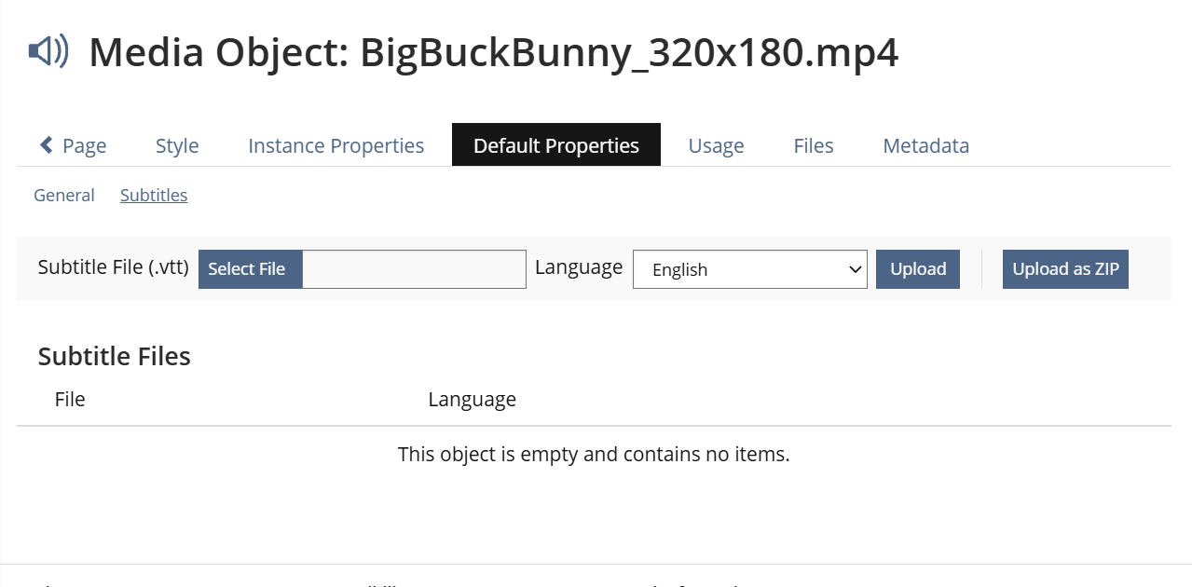
Task: Open the Language dropdown set to English
Action: point(750,269)
